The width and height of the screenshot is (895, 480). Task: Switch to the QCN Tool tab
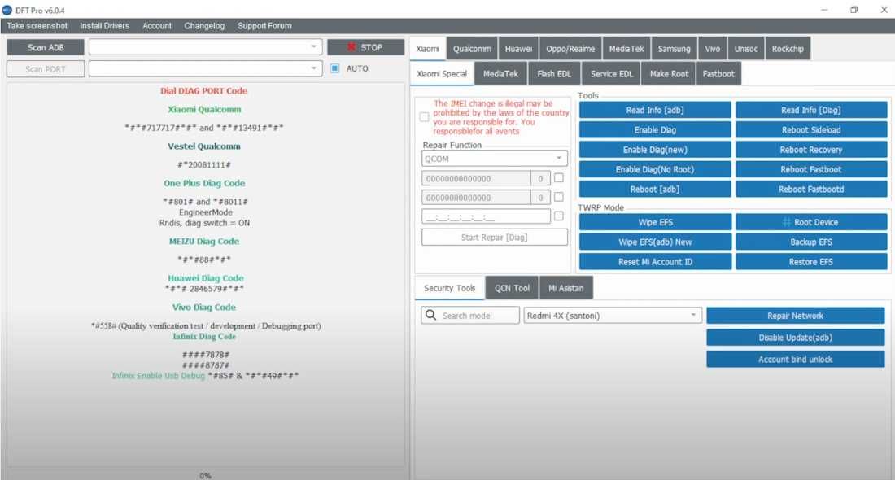(512, 288)
